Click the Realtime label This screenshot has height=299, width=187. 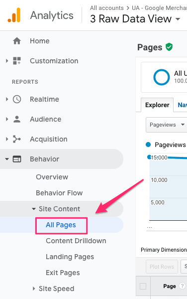[44, 99]
